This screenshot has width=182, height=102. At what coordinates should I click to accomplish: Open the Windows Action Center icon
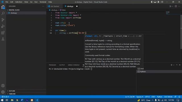[x=178, y=100]
